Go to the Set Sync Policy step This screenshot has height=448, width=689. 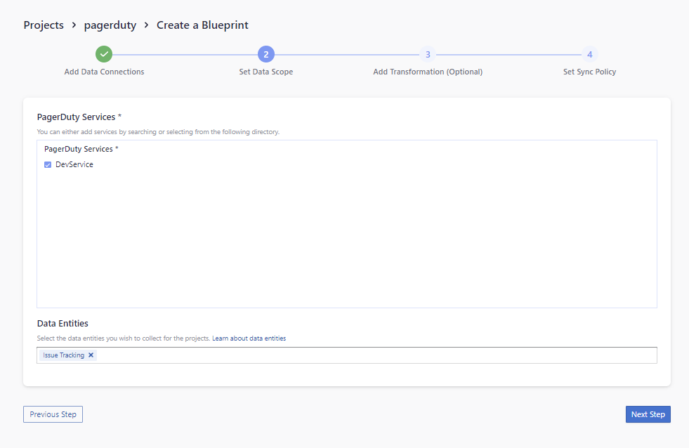pos(589,72)
